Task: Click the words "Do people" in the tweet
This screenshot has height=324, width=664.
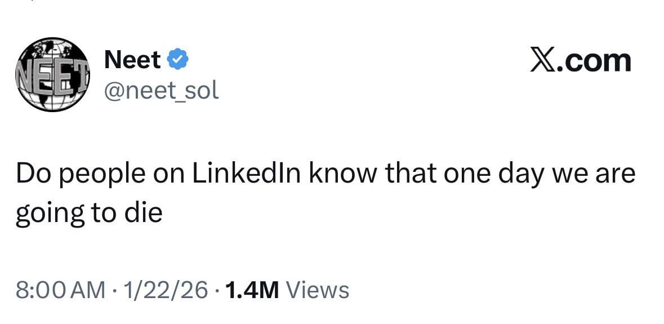Action: coord(80,174)
